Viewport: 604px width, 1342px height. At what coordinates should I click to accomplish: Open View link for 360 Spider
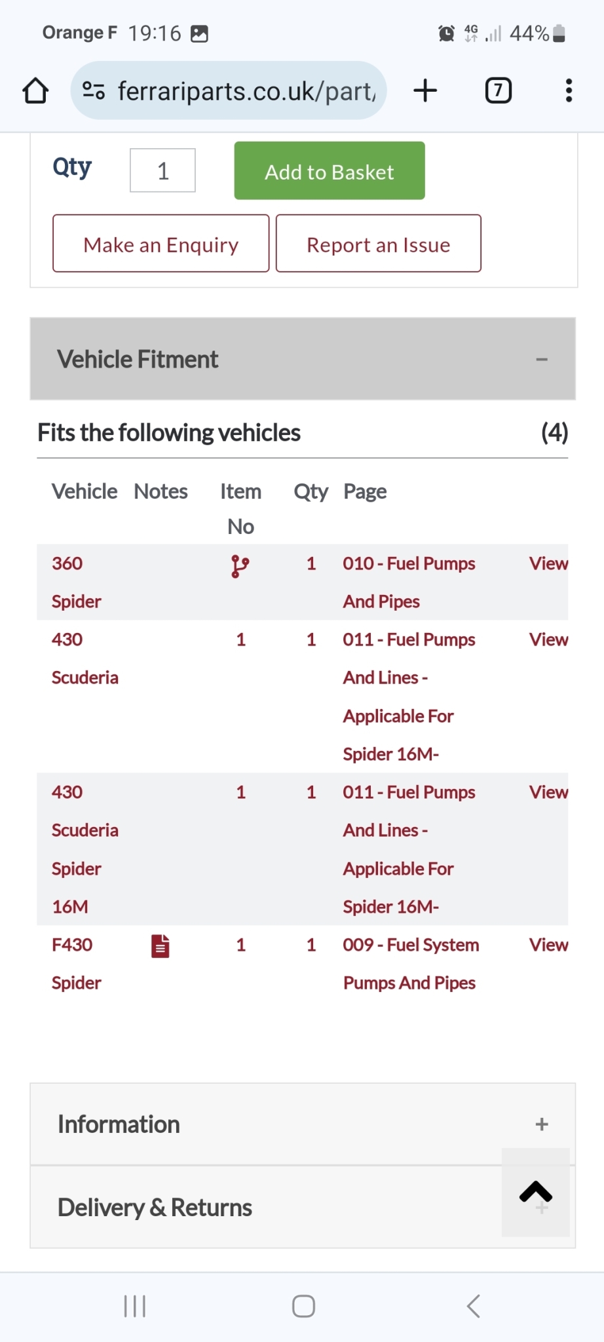point(548,564)
